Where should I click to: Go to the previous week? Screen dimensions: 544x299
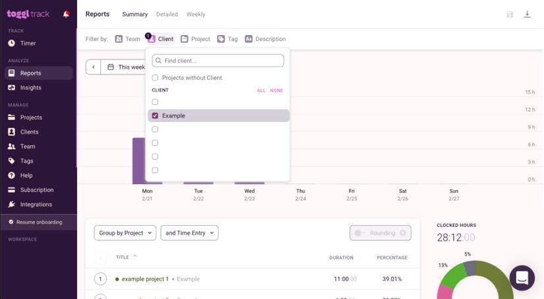(94, 67)
